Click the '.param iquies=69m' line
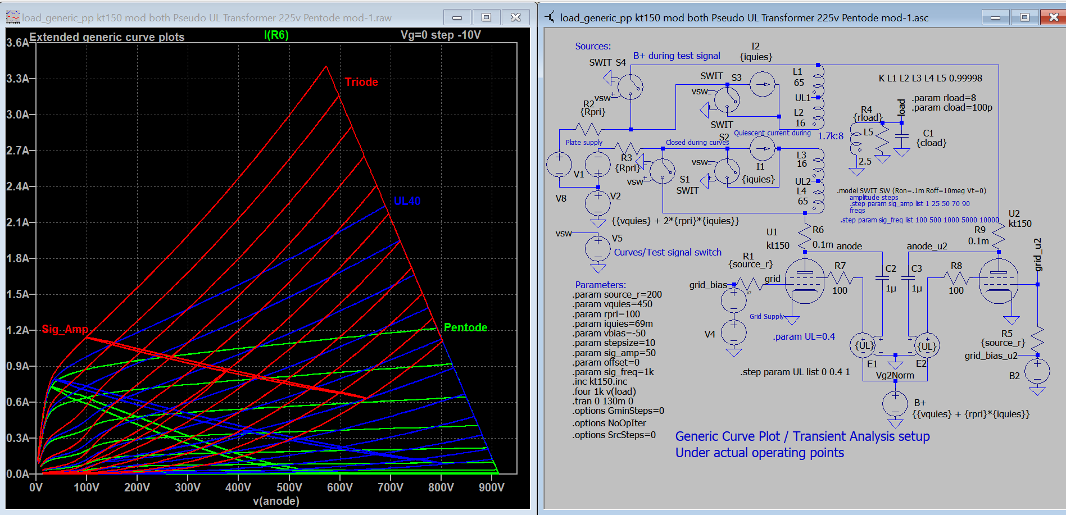Screen dimensions: 1066x515 point(613,323)
